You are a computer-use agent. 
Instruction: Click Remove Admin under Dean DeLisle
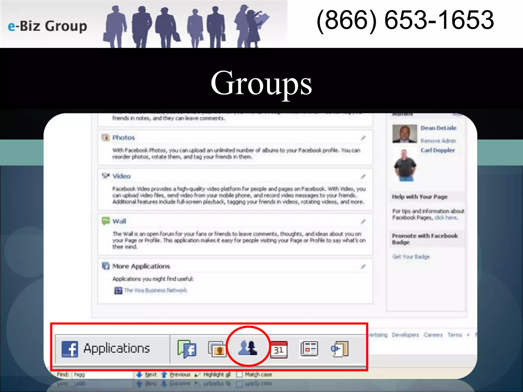(x=438, y=141)
